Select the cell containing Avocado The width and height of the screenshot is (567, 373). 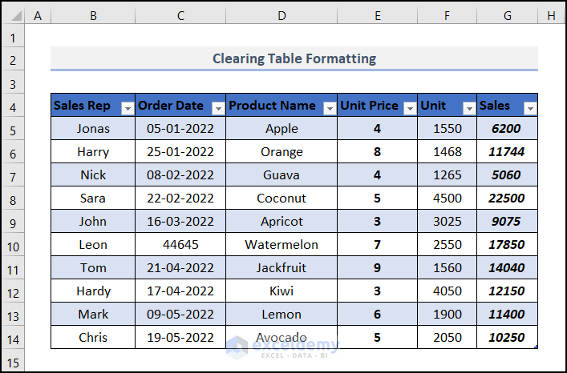click(x=281, y=338)
